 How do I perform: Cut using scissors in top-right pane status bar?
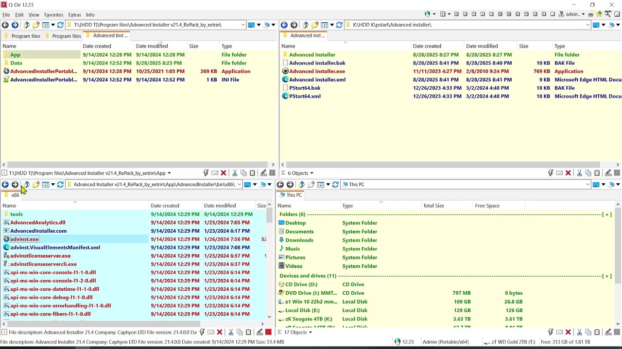(x=579, y=173)
